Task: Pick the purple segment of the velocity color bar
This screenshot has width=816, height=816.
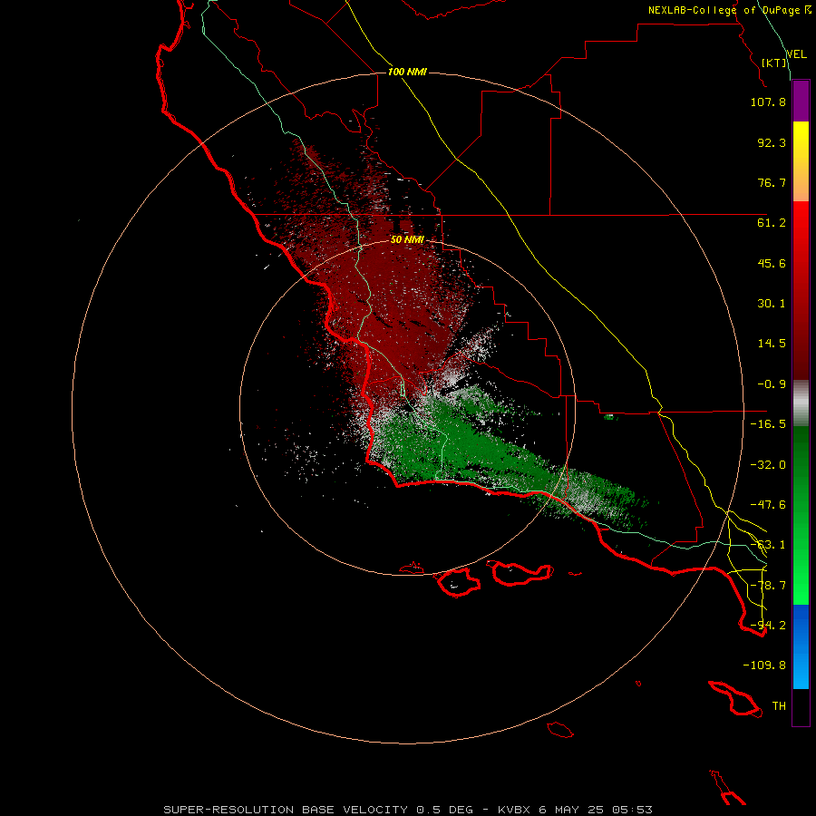Action: point(801,101)
